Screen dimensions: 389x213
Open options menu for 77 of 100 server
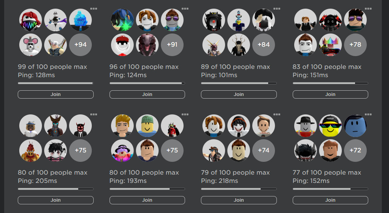click(x=368, y=114)
